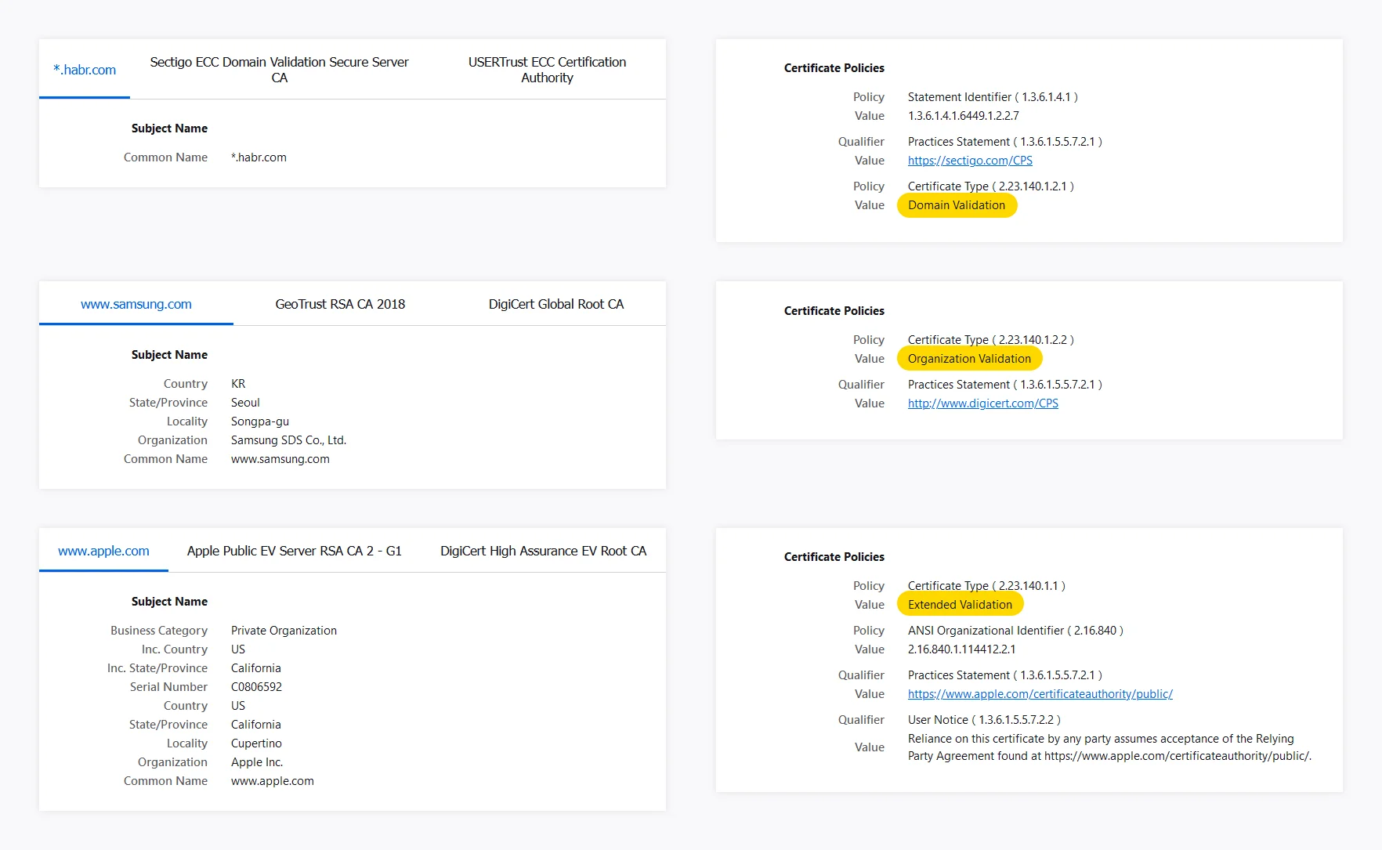
Task: Click ANSI Organizational Identifier ( 2.16.840 ) text
Action: coord(1015,631)
